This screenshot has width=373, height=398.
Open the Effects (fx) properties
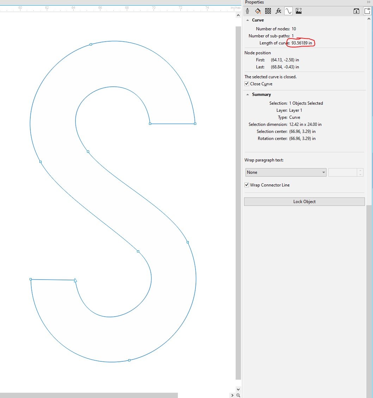(x=278, y=11)
